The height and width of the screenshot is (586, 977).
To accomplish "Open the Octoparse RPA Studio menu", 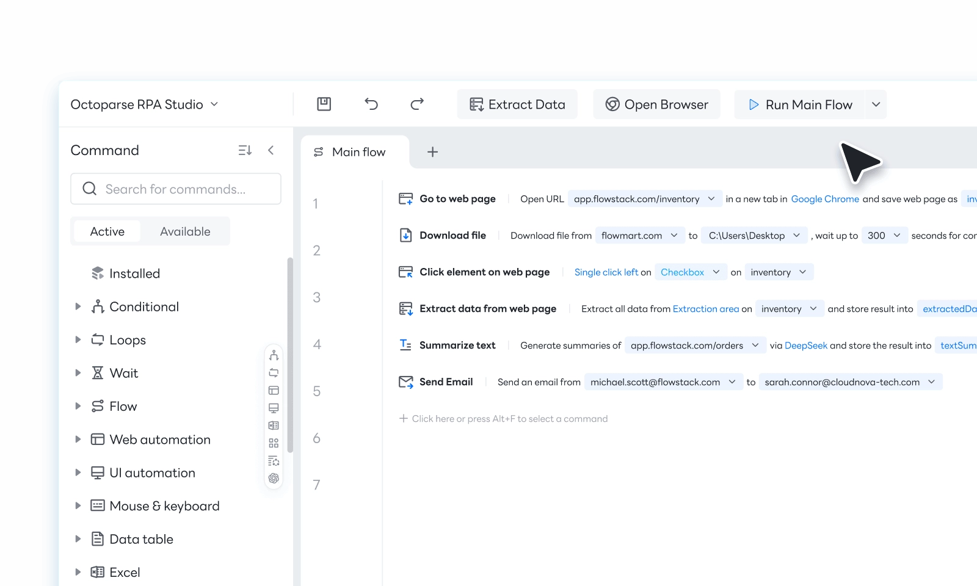I will (x=144, y=104).
